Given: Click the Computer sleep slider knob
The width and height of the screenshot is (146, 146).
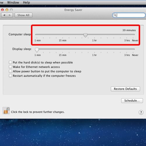Looking at the screenshot, I should [86, 35].
